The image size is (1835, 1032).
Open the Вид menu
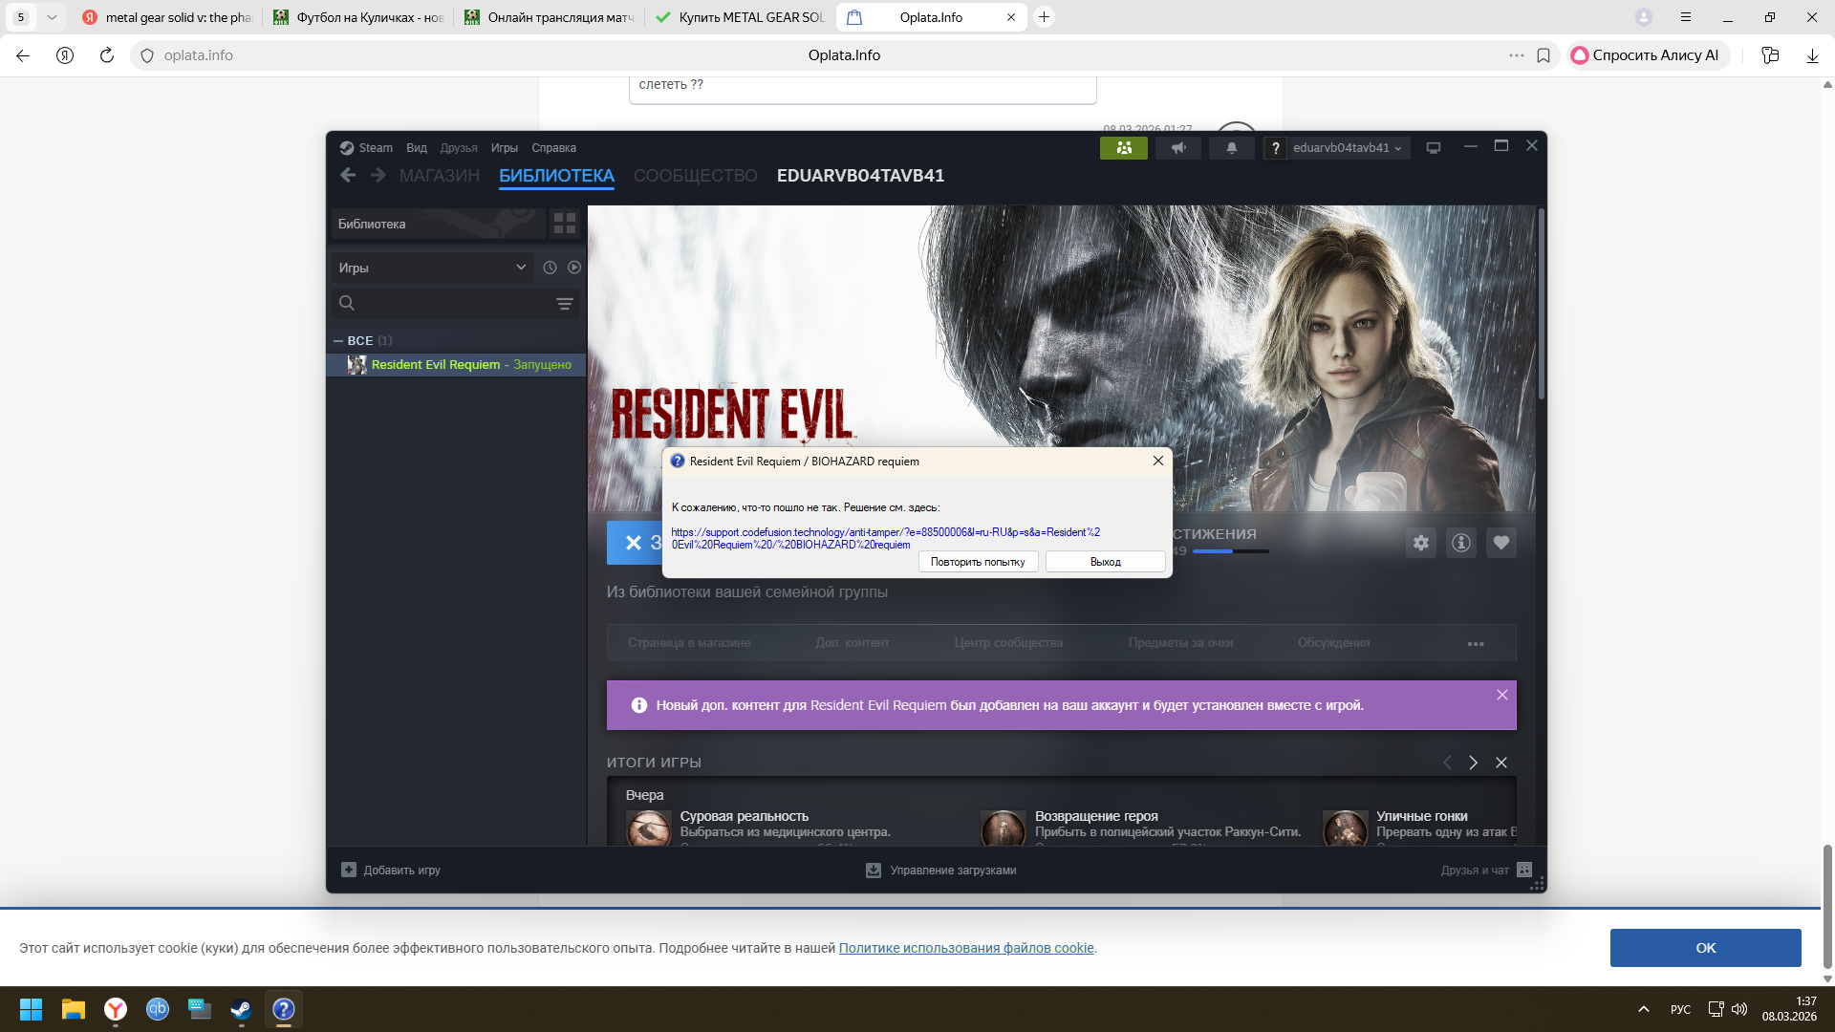(416, 148)
